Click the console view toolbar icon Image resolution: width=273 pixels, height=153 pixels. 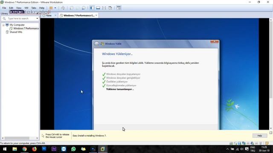pos(119,8)
